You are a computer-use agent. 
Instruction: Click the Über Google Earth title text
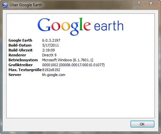26,5
